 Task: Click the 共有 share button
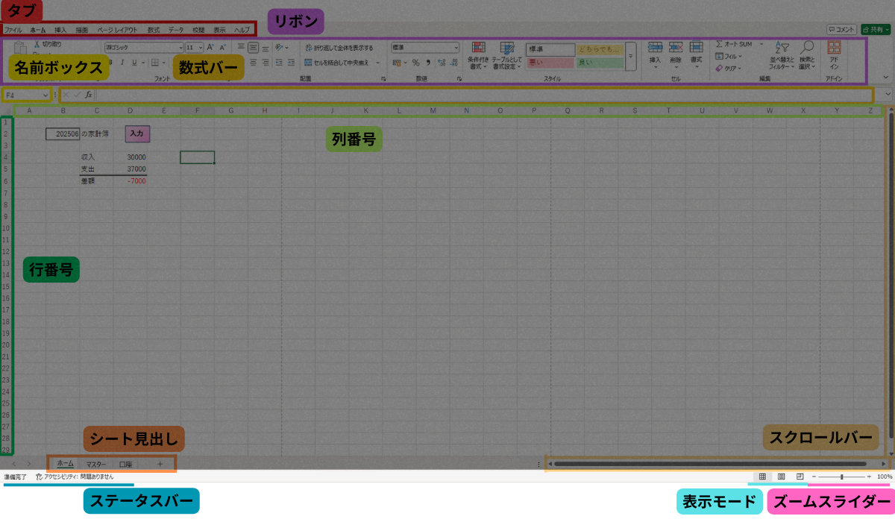[876, 30]
